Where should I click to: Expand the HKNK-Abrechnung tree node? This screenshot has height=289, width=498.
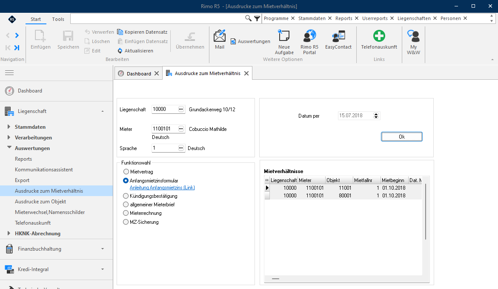click(x=9, y=233)
